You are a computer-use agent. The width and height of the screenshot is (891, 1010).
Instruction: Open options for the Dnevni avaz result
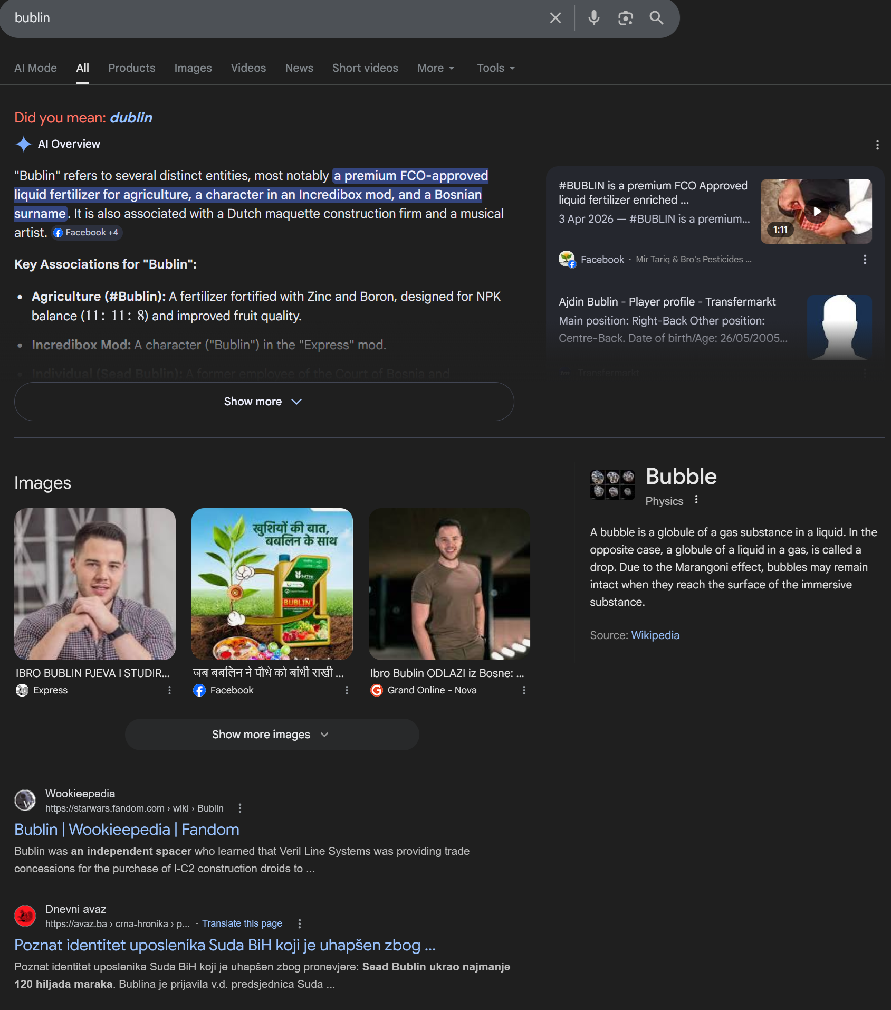pyautogui.click(x=300, y=924)
